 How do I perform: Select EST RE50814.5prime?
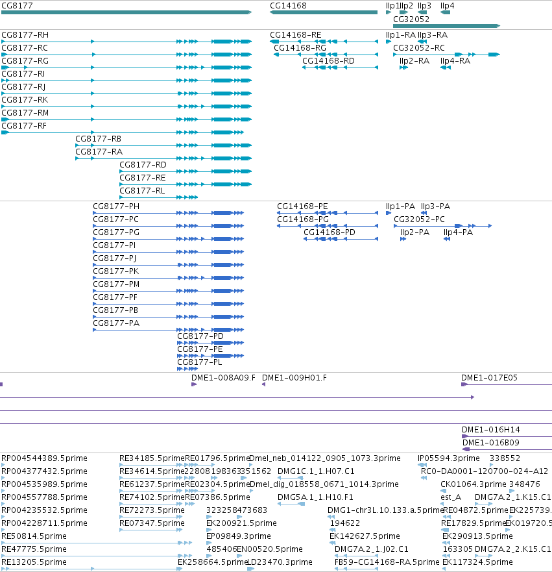click(x=34, y=536)
